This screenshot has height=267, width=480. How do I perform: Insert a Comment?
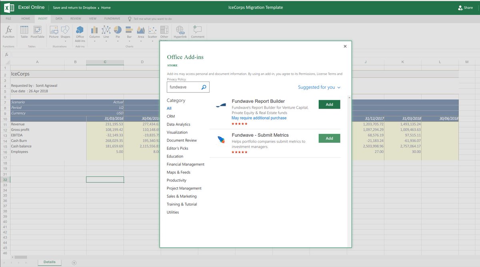coord(198,32)
